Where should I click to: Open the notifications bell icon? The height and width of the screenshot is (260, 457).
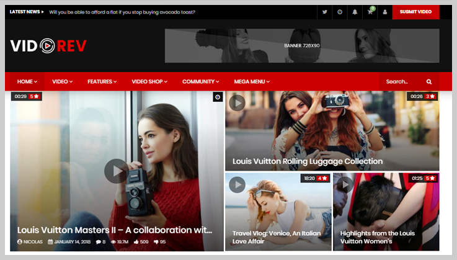click(355, 12)
